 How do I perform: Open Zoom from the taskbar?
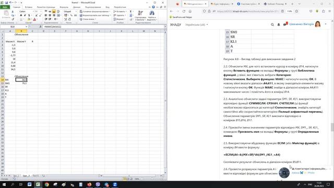pyautogui.click(x=115, y=184)
